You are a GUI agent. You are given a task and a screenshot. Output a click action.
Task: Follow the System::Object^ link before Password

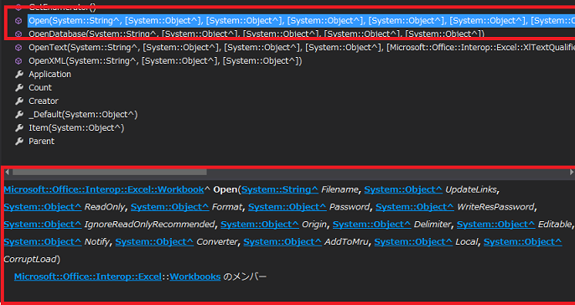(x=287, y=207)
